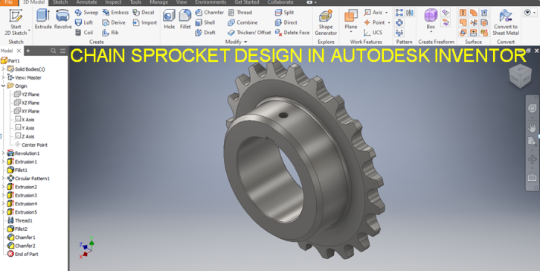Add a new browser panel tab
Viewport: 540px width, 271px height.
[x=28, y=51]
